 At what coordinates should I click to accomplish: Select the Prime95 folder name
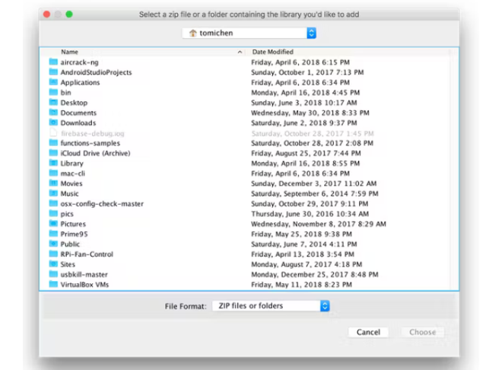click(74, 234)
